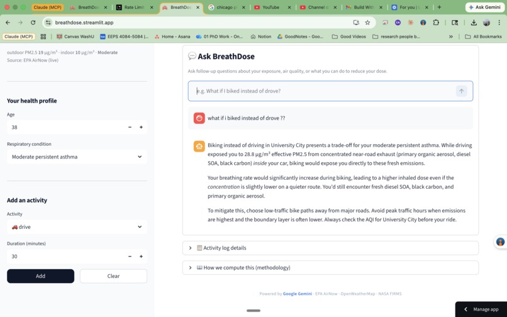Switch to the chicago Google search tab
The height and width of the screenshot is (317, 507).
(x=226, y=8)
